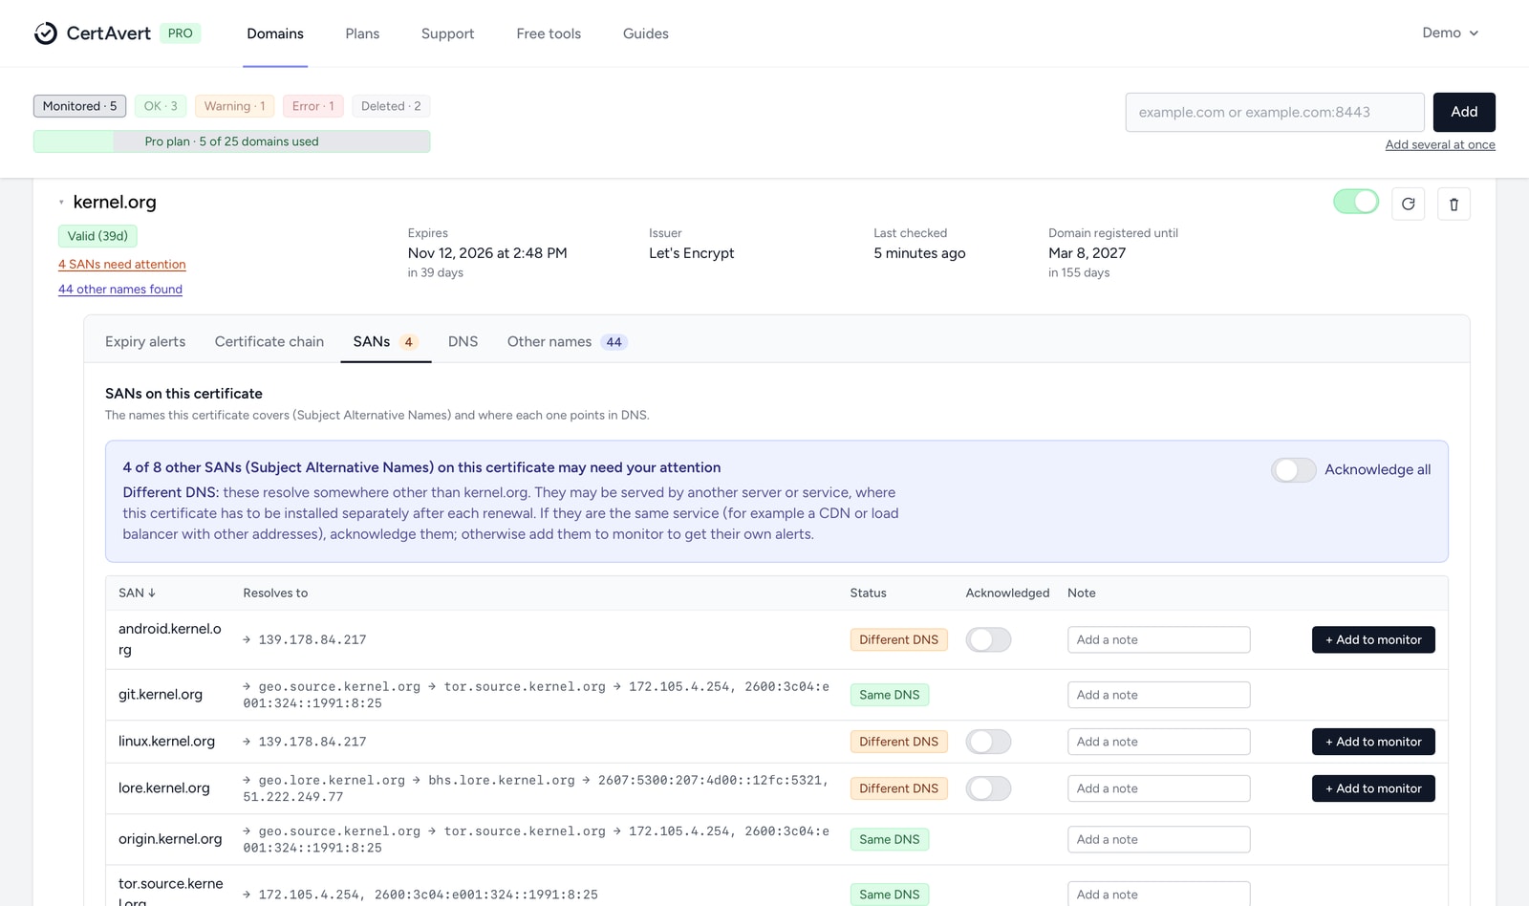Click the refresh icon for kernel.org
Viewport: 1529px width, 906px height.
(1408, 204)
